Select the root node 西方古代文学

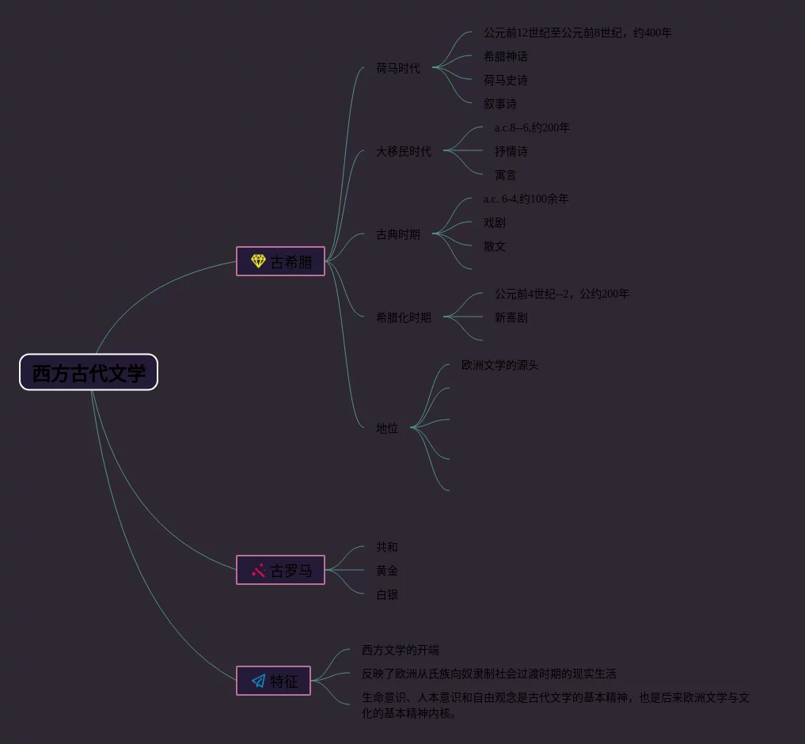click(89, 372)
